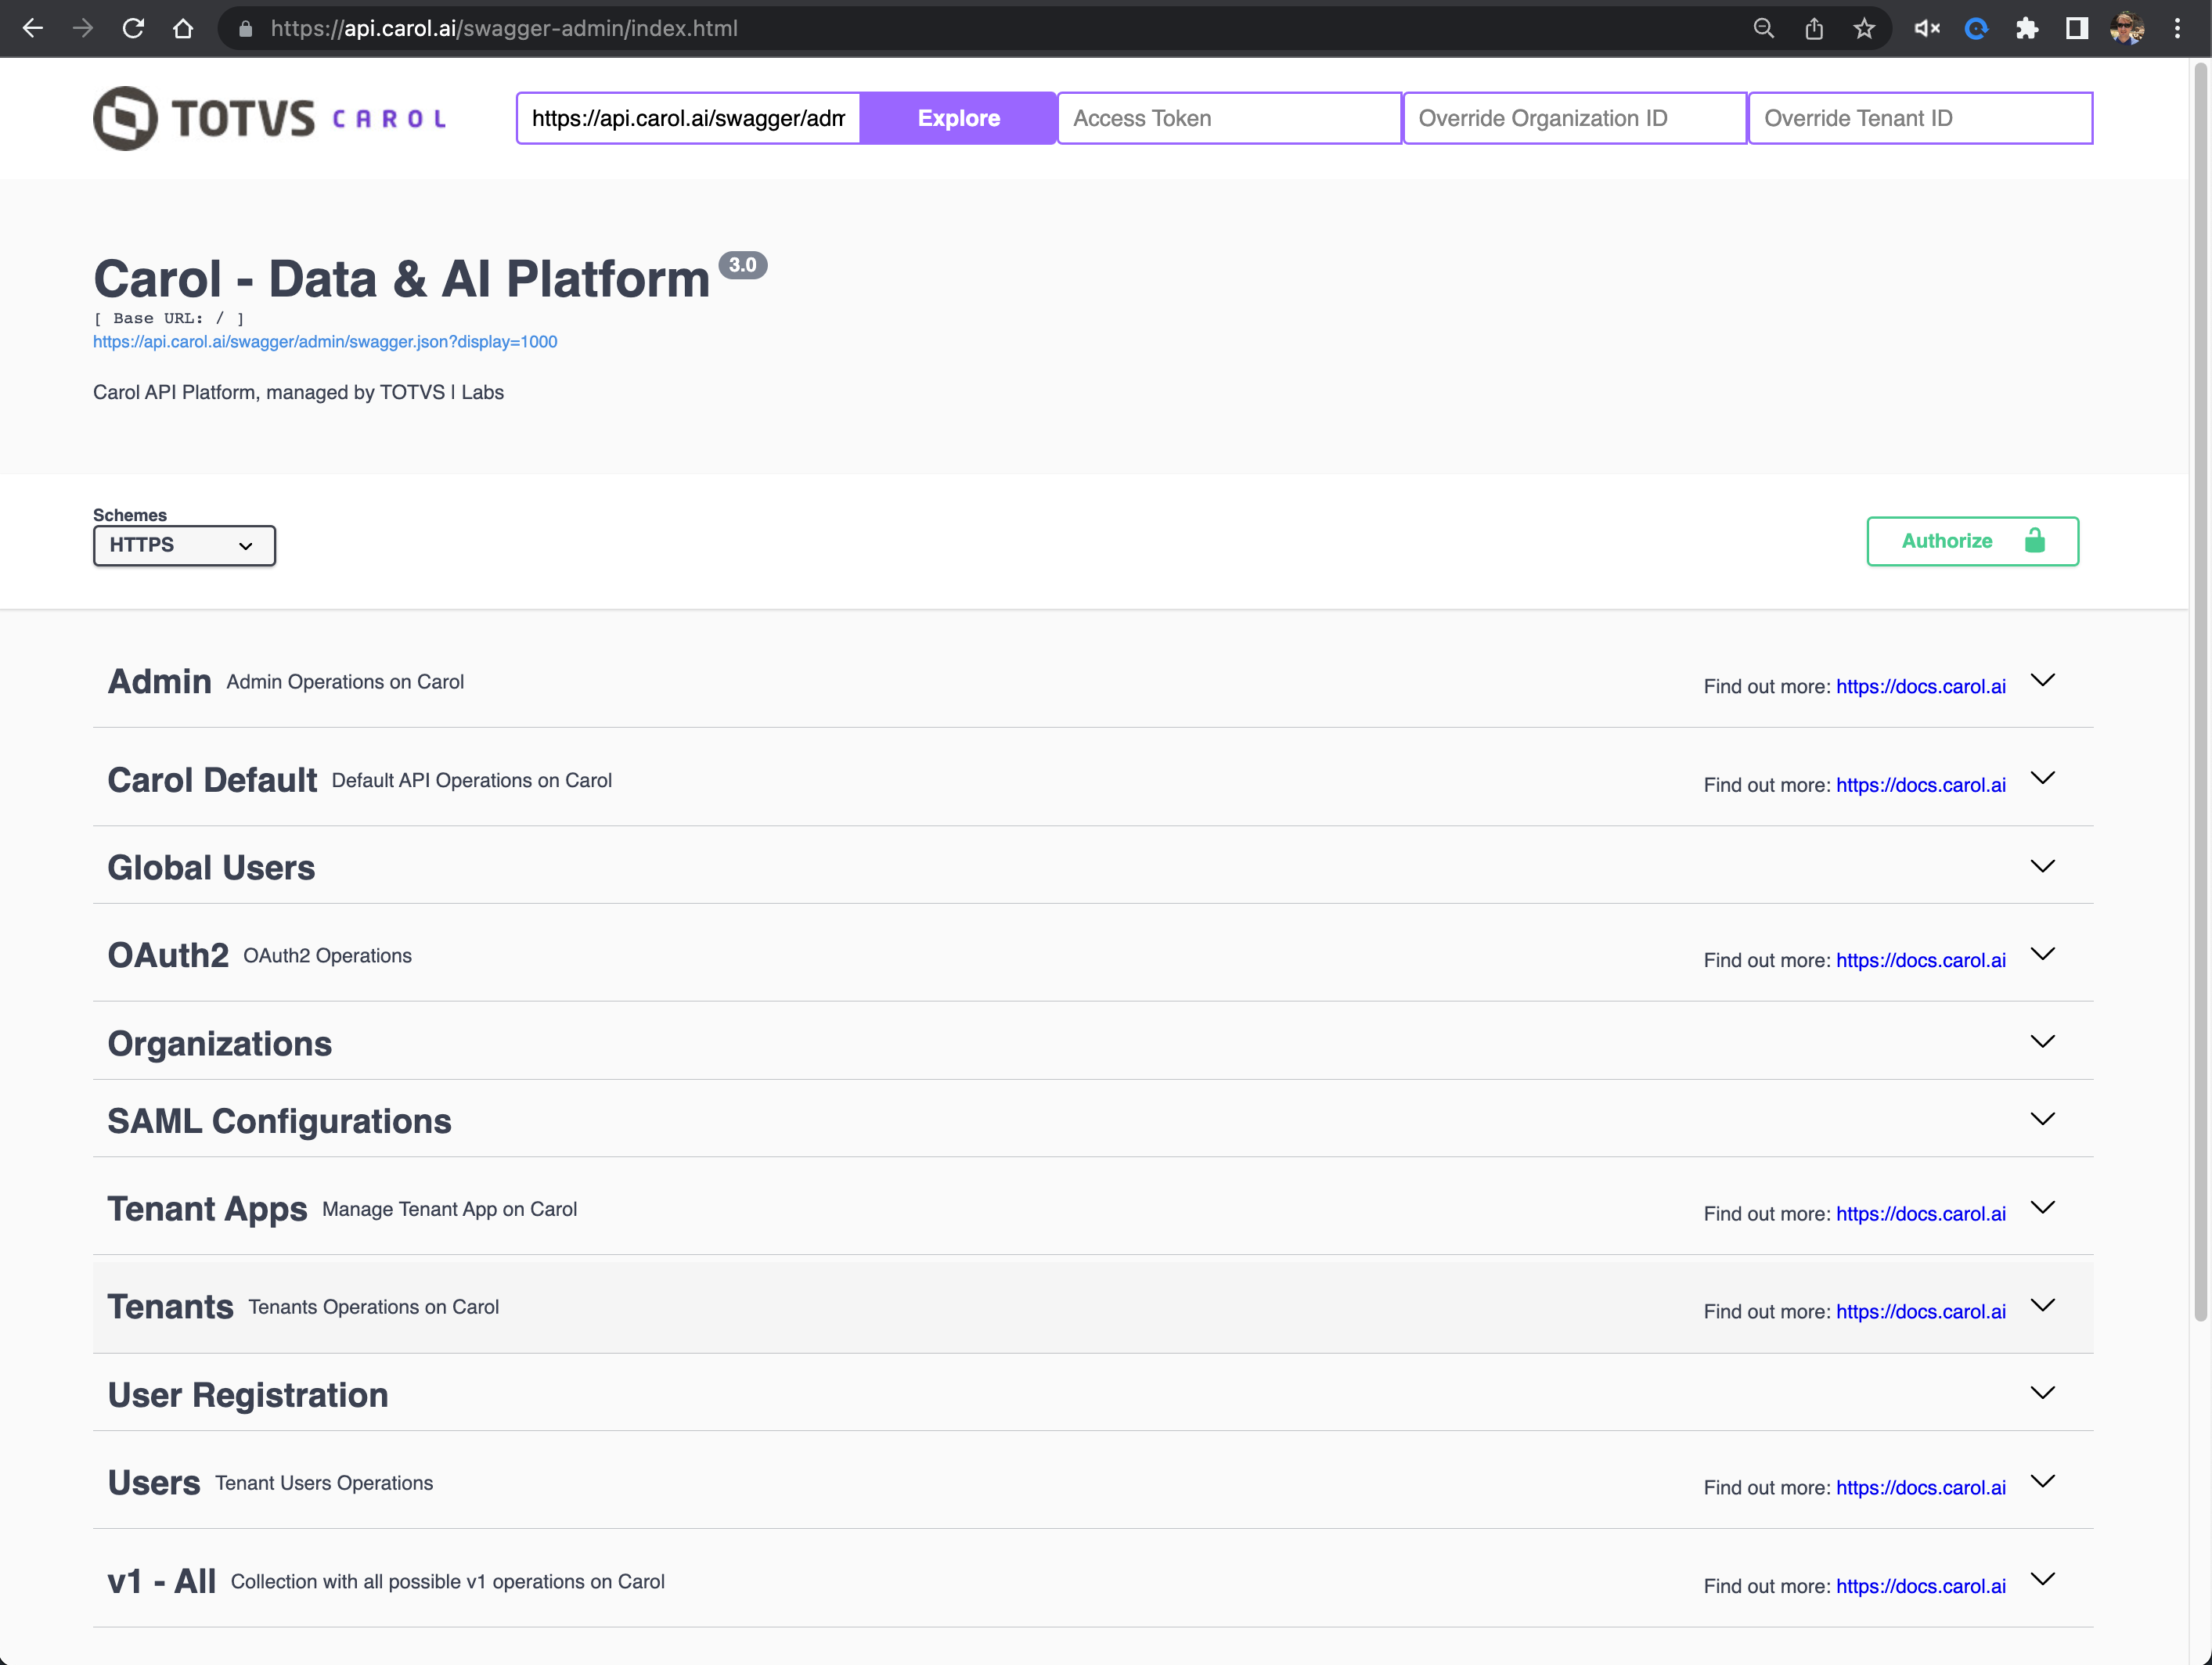Bookmark this page with star icon
This screenshot has height=1665, width=2212.
click(x=1864, y=28)
